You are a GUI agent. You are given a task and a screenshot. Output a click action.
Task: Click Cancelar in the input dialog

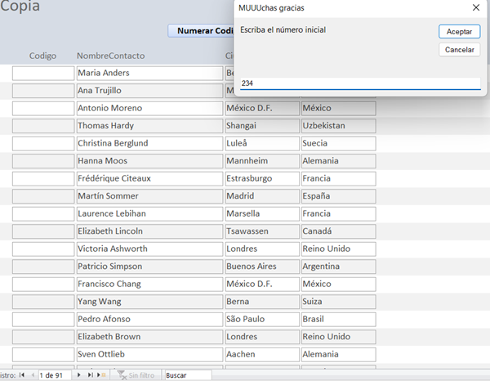(x=459, y=50)
